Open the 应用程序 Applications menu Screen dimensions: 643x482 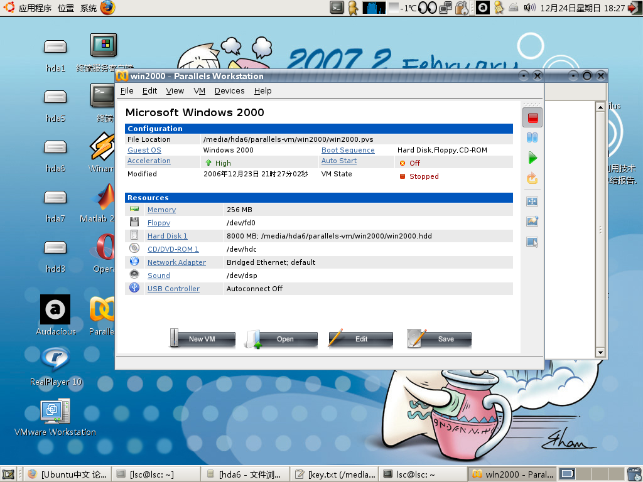pos(35,8)
